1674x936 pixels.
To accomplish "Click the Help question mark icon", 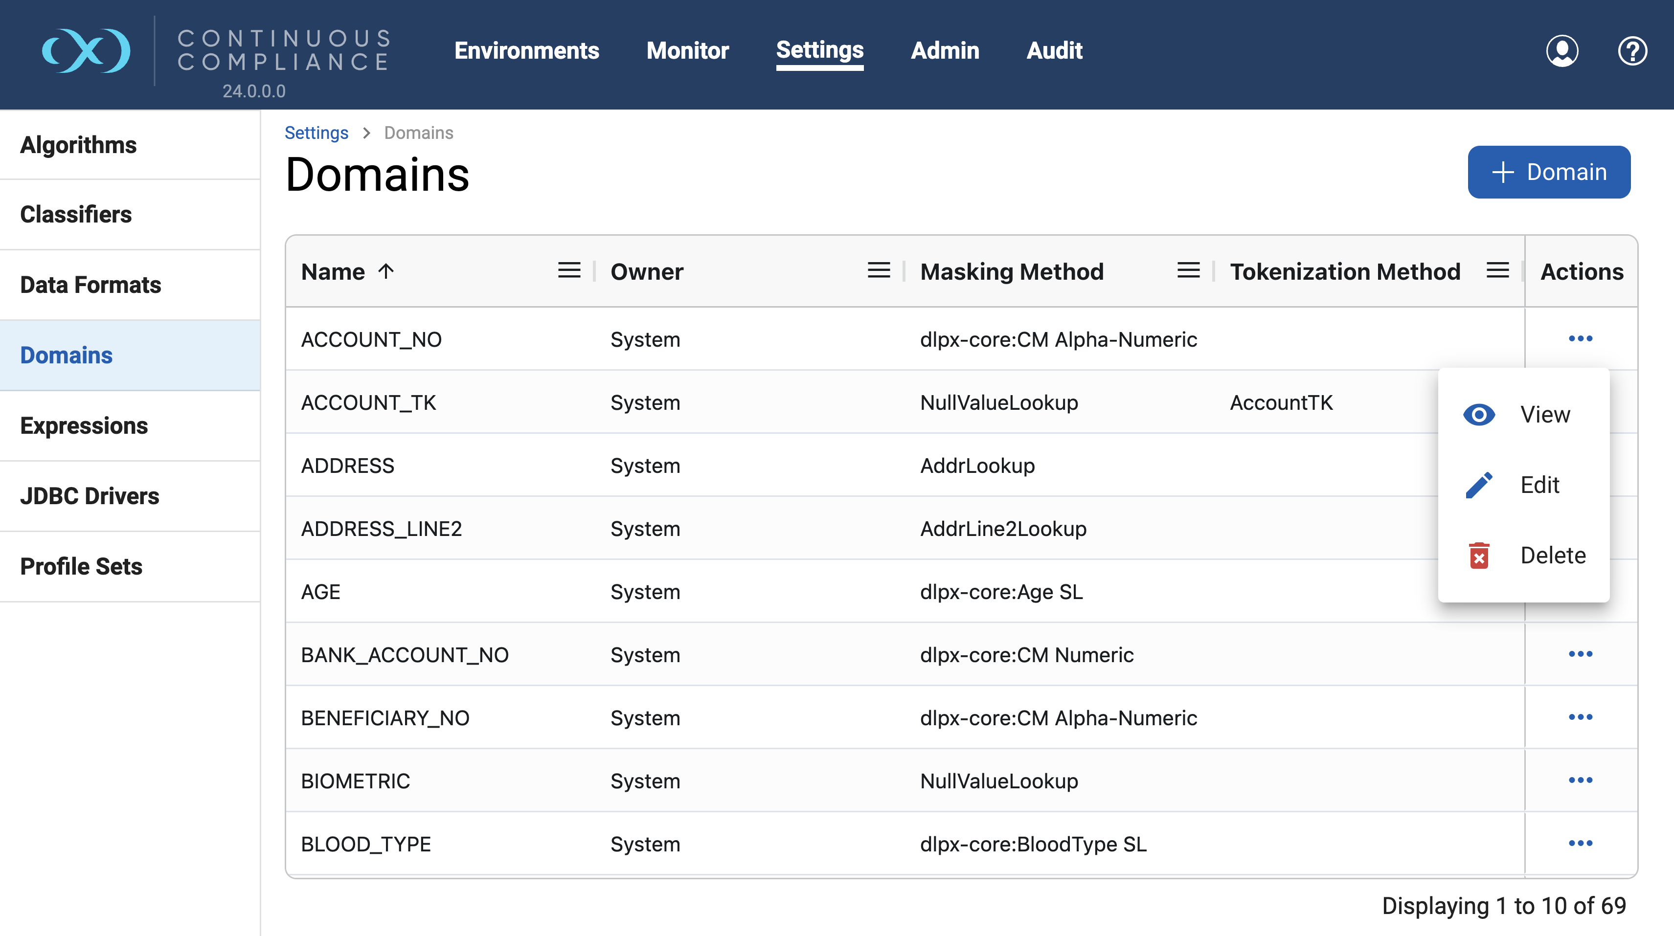I will (x=1633, y=51).
